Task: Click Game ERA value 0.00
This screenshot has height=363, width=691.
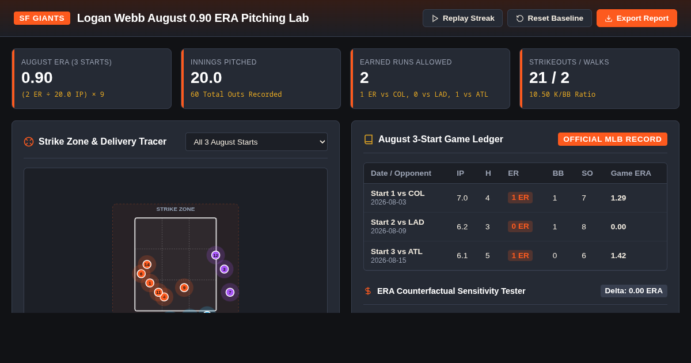Action: point(618,227)
